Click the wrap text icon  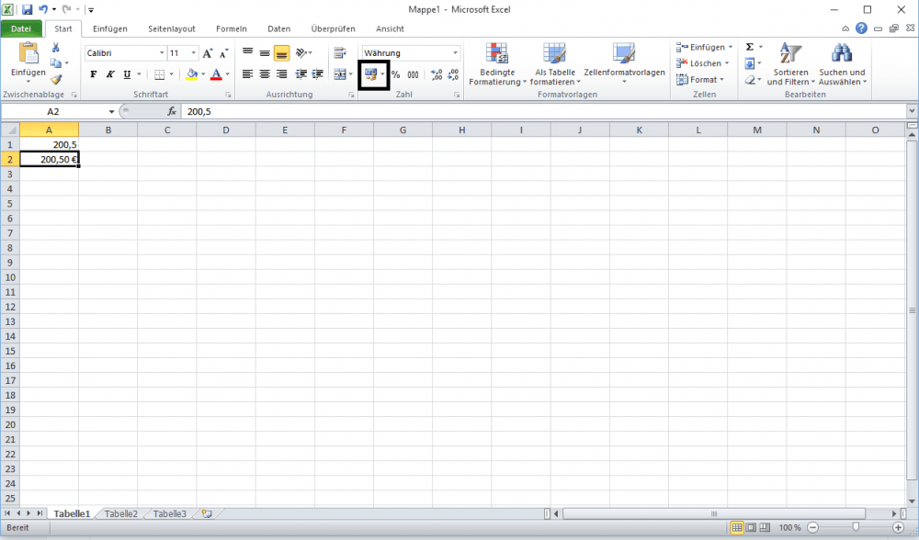[340, 53]
